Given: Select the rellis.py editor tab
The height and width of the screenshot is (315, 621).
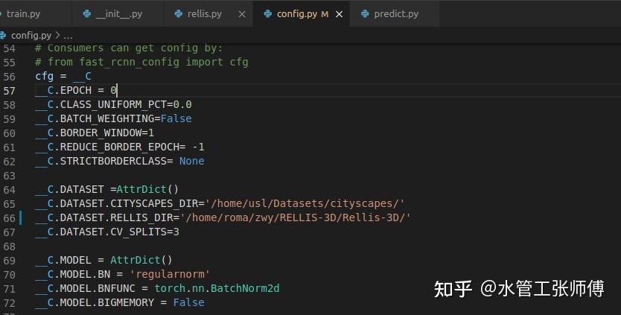Looking at the screenshot, I should point(205,14).
